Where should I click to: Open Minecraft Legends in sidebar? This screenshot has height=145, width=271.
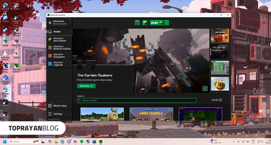click(x=59, y=64)
